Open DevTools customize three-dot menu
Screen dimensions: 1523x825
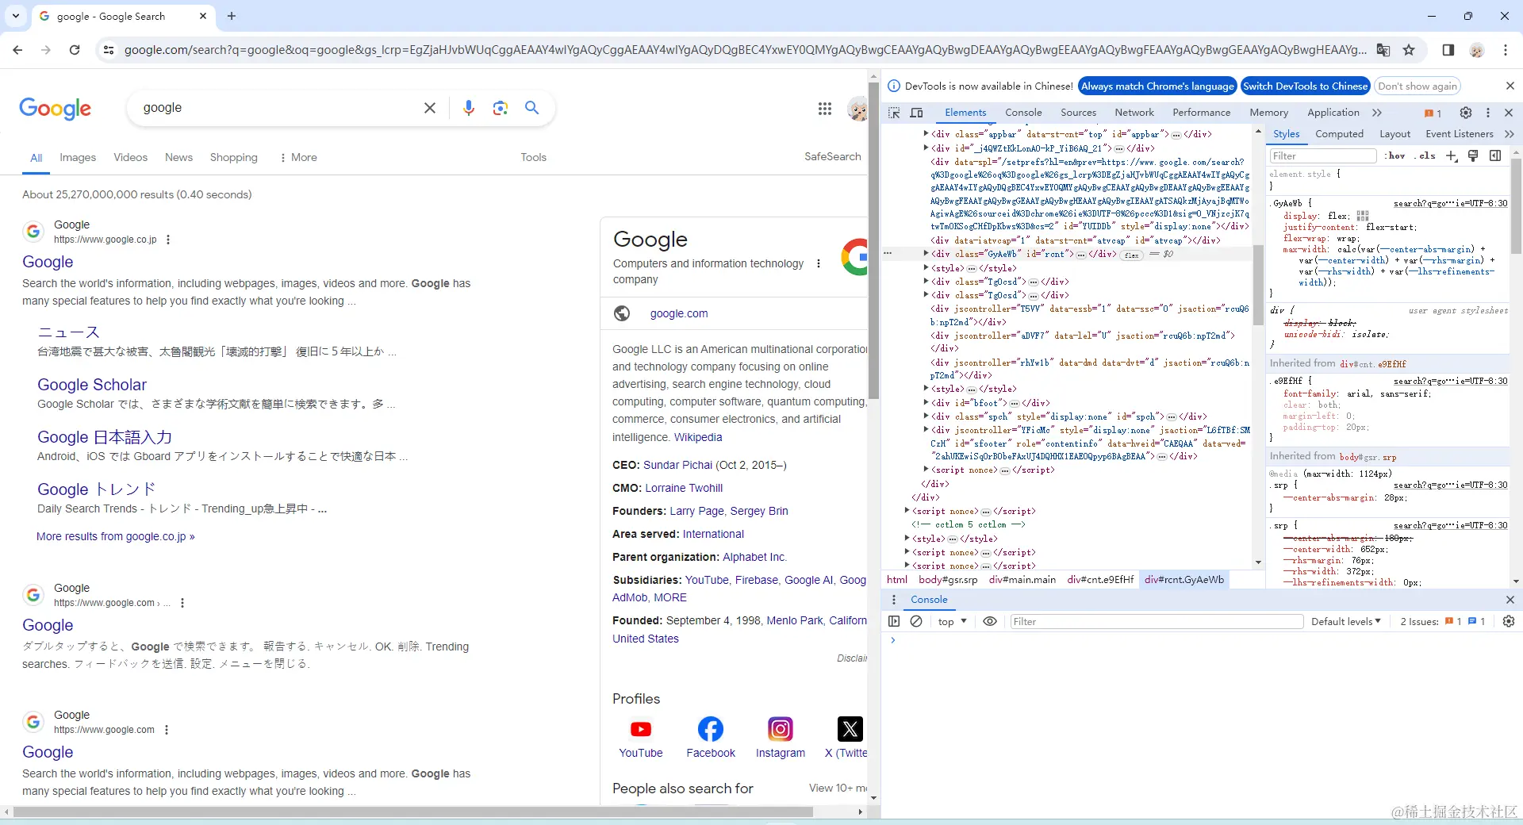pos(1488,113)
